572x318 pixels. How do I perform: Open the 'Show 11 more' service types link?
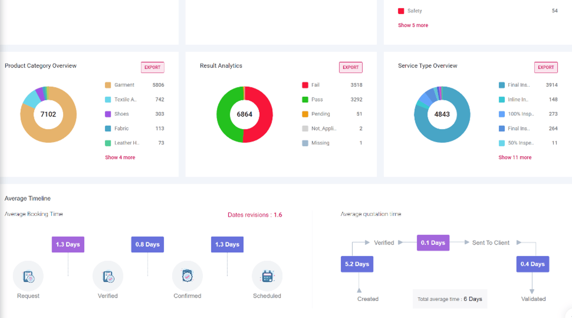(515, 157)
